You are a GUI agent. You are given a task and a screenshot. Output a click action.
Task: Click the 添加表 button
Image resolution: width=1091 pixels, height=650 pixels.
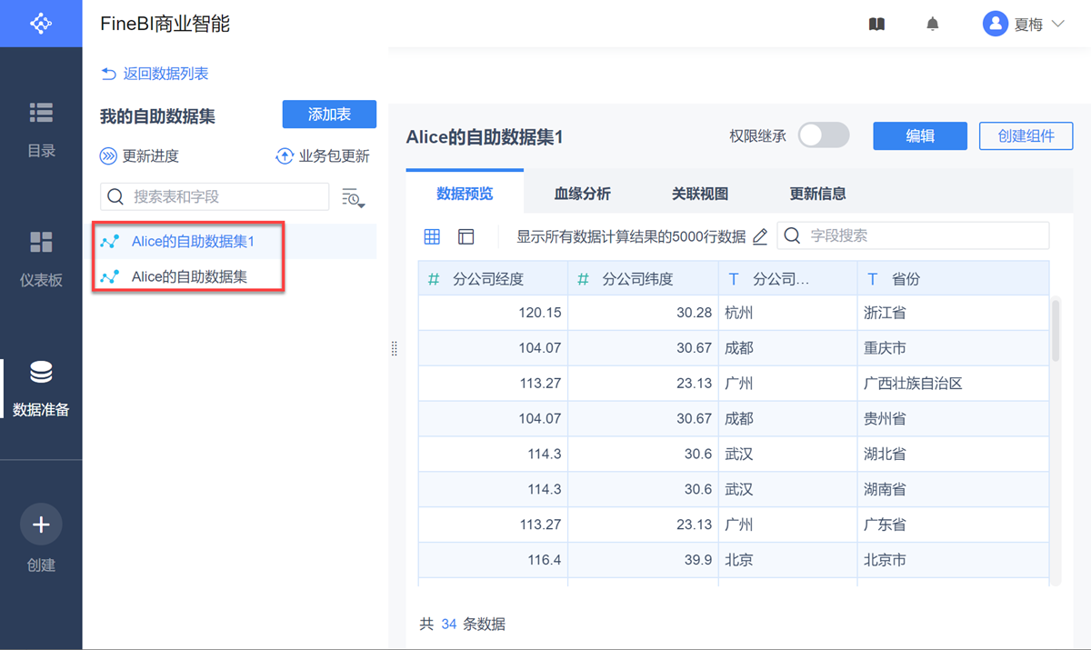pos(329,115)
